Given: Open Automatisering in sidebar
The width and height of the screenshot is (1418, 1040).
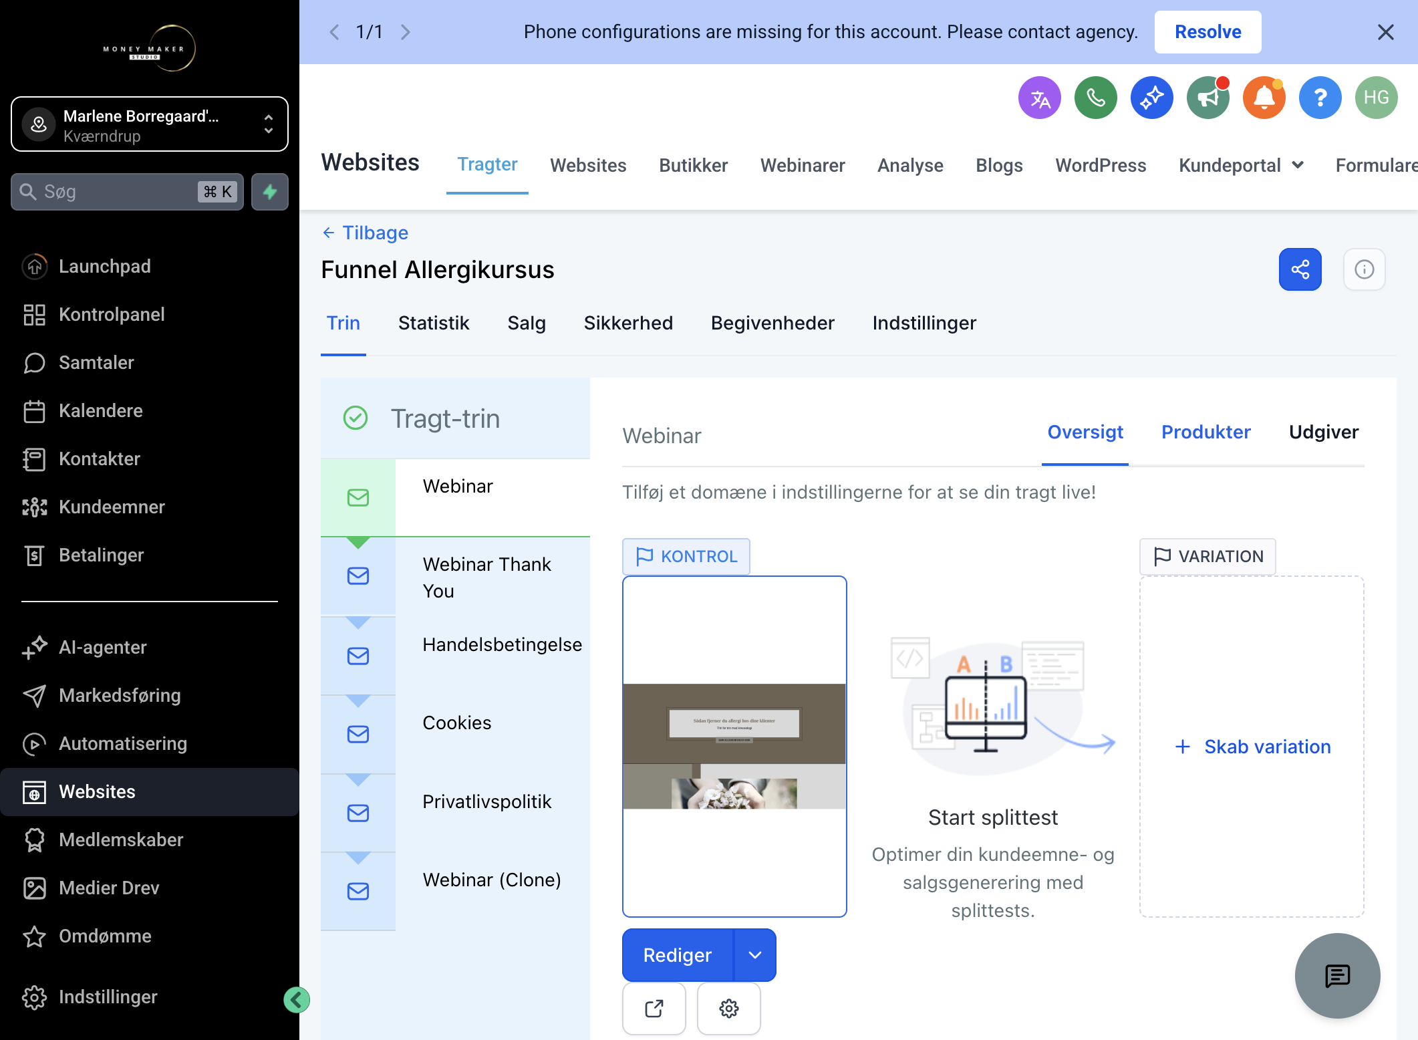Looking at the screenshot, I should tap(150, 743).
